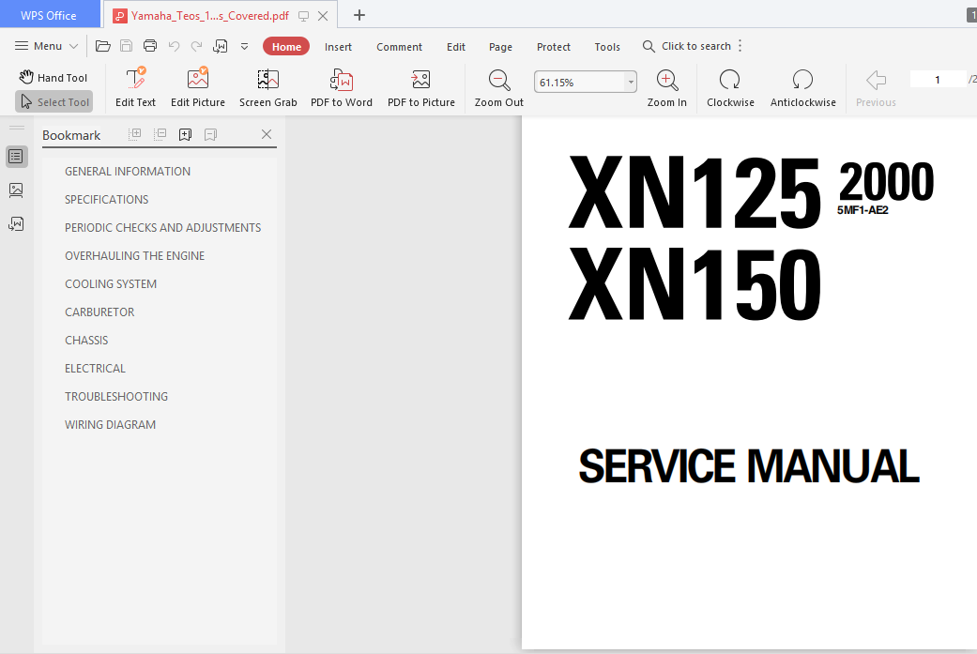Open the more options dots beside search
Viewport: 977px width, 654px height.
click(x=740, y=46)
